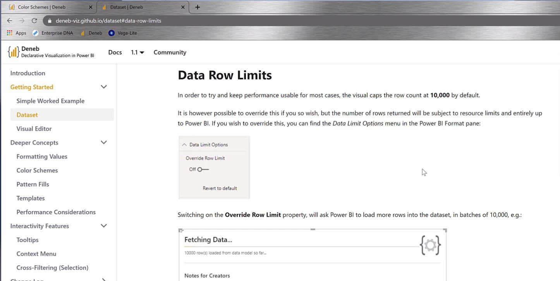This screenshot has width=560, height=281.
Task: Collapse the Deeper Concepts section chevron
Action: [104, 142]
